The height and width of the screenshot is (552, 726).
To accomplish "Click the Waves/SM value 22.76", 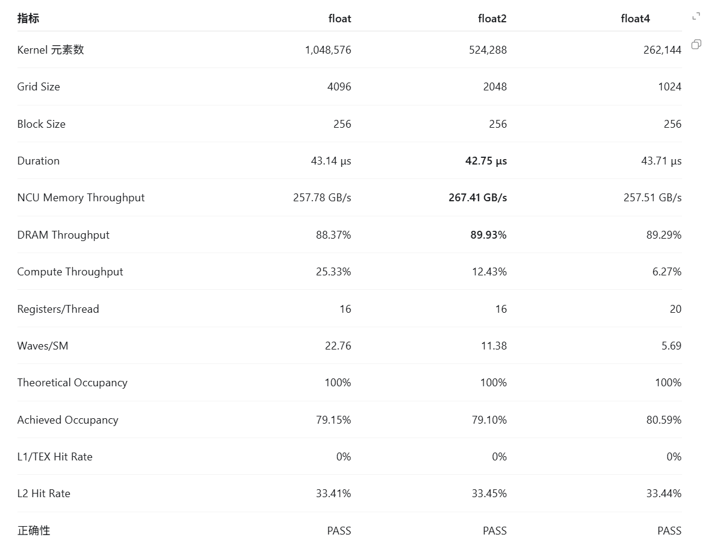I will pyautogui.click(x=338, y=346).
